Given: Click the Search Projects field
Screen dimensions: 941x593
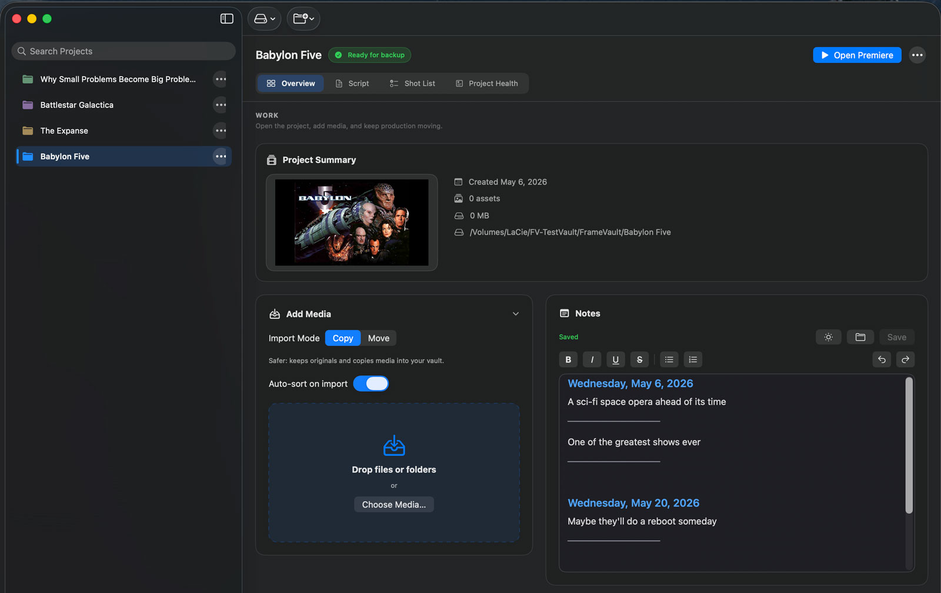Looking at the screenshot, I should [124, 51].
